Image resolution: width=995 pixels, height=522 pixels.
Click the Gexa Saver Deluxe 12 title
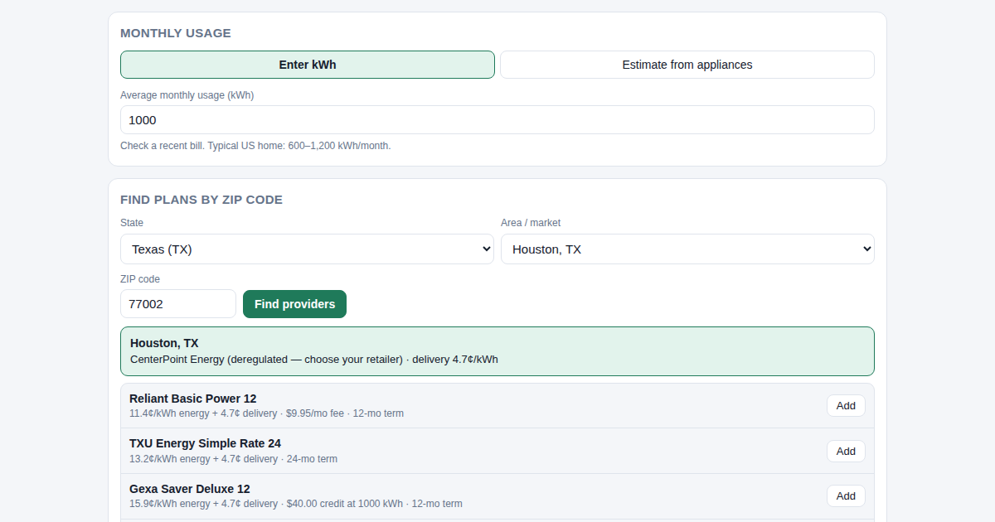coord(190,489)
